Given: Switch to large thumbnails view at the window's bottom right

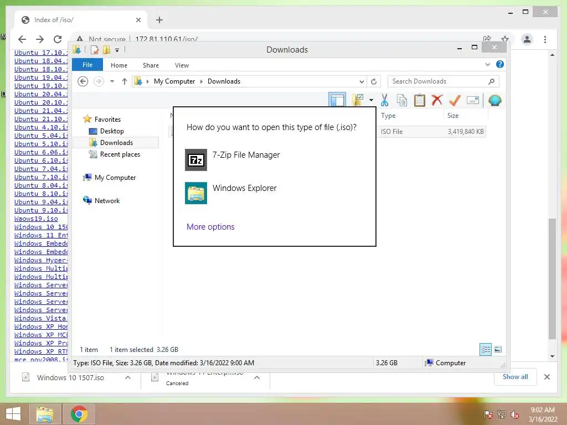Looking at the screenshot, I should (498, 349).
